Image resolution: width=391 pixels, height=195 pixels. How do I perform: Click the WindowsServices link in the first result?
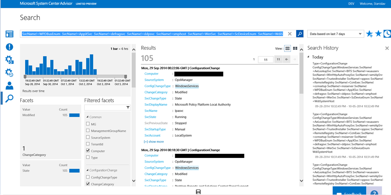click(x=187, y=86)
